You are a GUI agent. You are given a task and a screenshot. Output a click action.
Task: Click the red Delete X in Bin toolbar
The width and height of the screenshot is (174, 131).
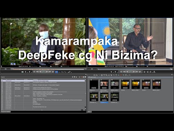coord(121,75)
